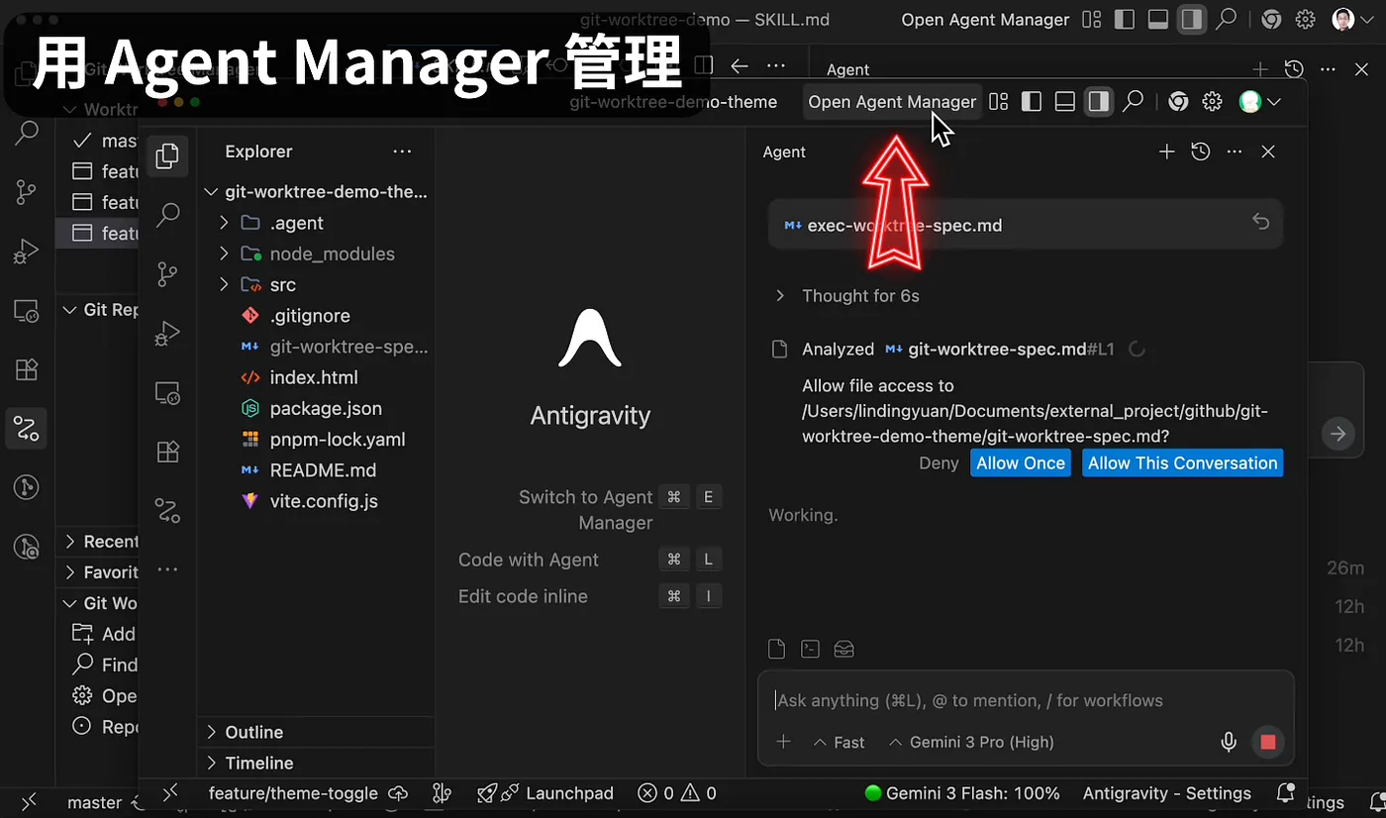Click the terminal icon above chat input

[x=810, y=649]
